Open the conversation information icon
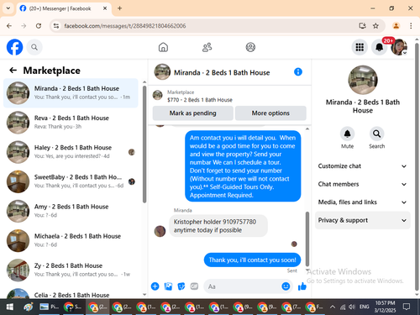Image resolution: width=420 pixels, height=315 pixels. [x=298, y=72]
